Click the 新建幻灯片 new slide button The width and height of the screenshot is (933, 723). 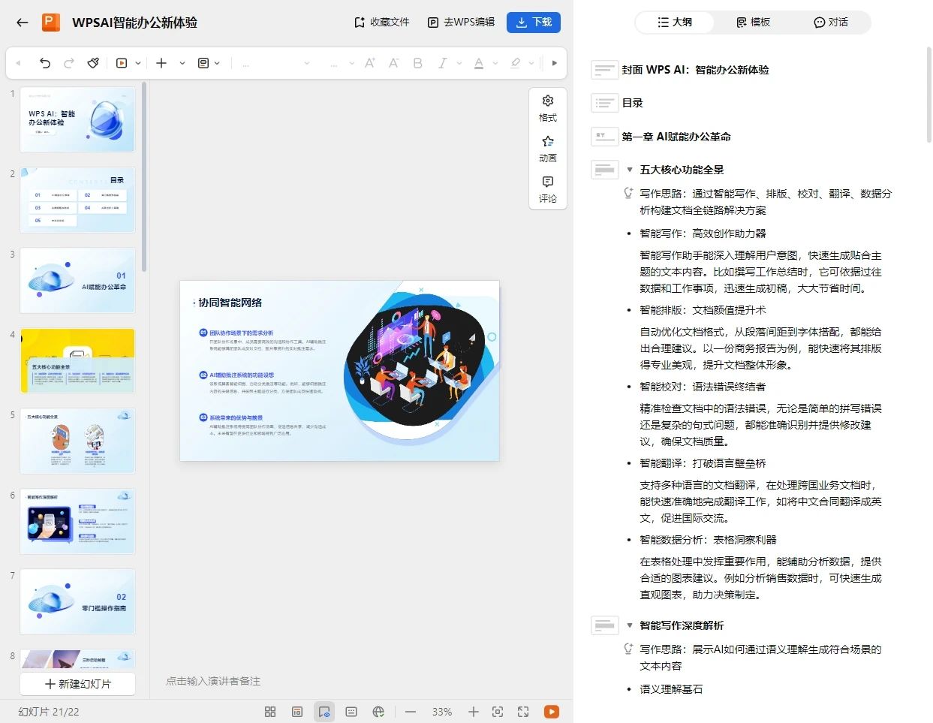(78, 684)
